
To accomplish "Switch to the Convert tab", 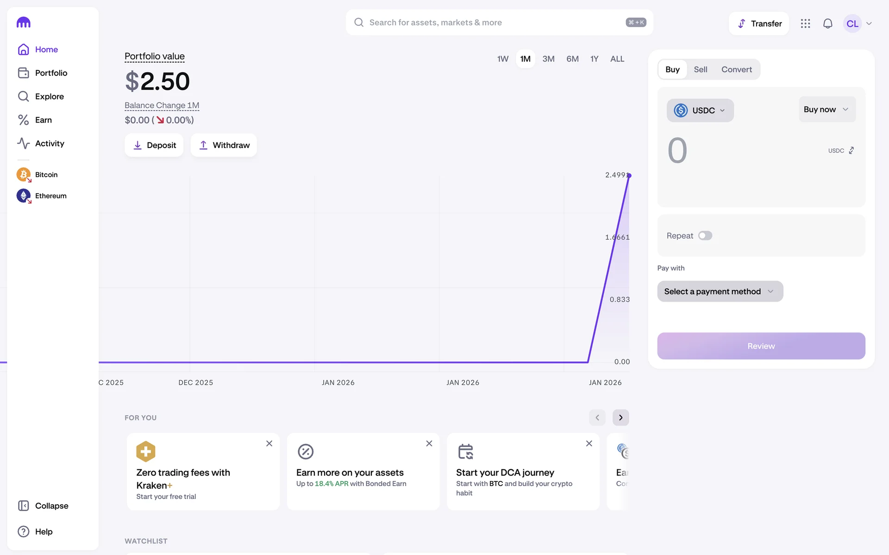I will (736, 69).
